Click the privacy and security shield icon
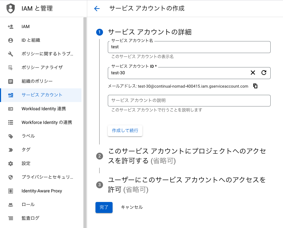The width and height of the screenshot is (283, 228). point(11,177)
